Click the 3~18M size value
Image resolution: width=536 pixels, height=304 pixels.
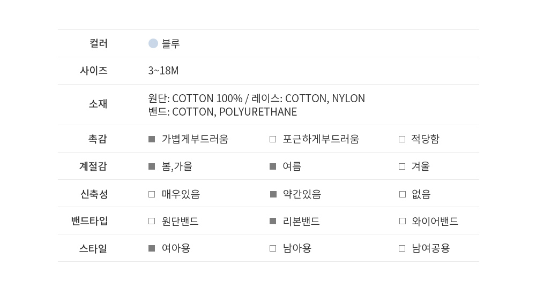[163, 71]
